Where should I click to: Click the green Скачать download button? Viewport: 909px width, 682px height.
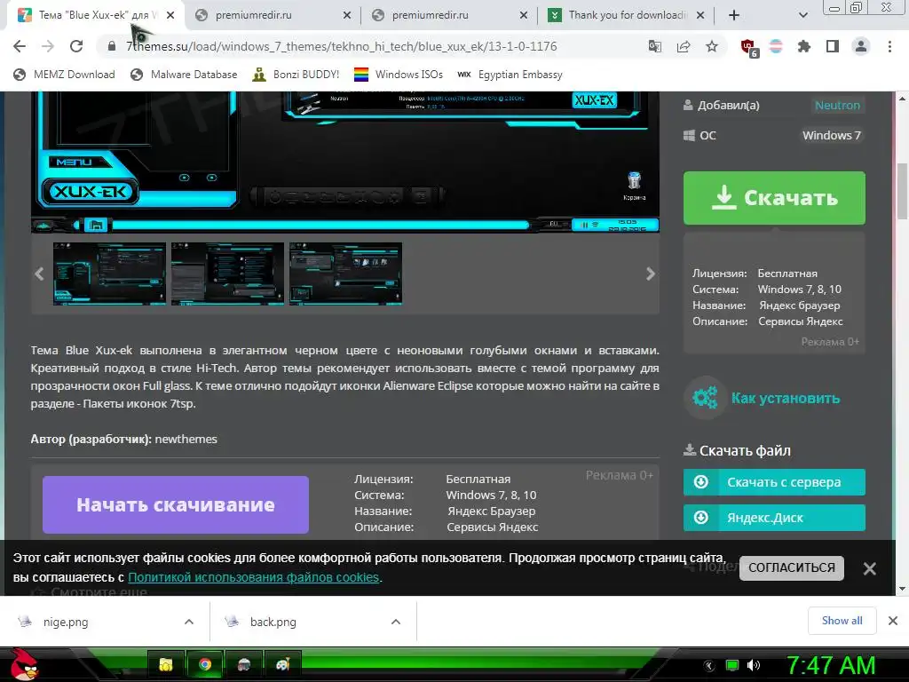click(x=774, y=198)
